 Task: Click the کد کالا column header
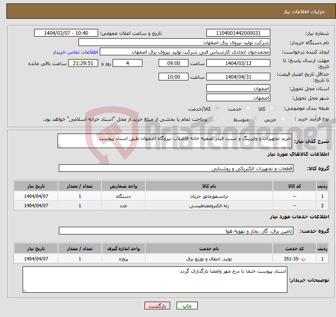[x=295, y=186]
